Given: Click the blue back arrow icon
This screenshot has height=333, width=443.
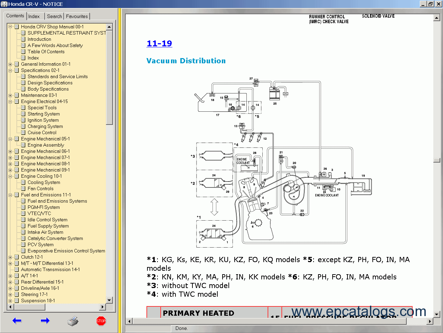Looking at the screenshot, I should 17,321.
